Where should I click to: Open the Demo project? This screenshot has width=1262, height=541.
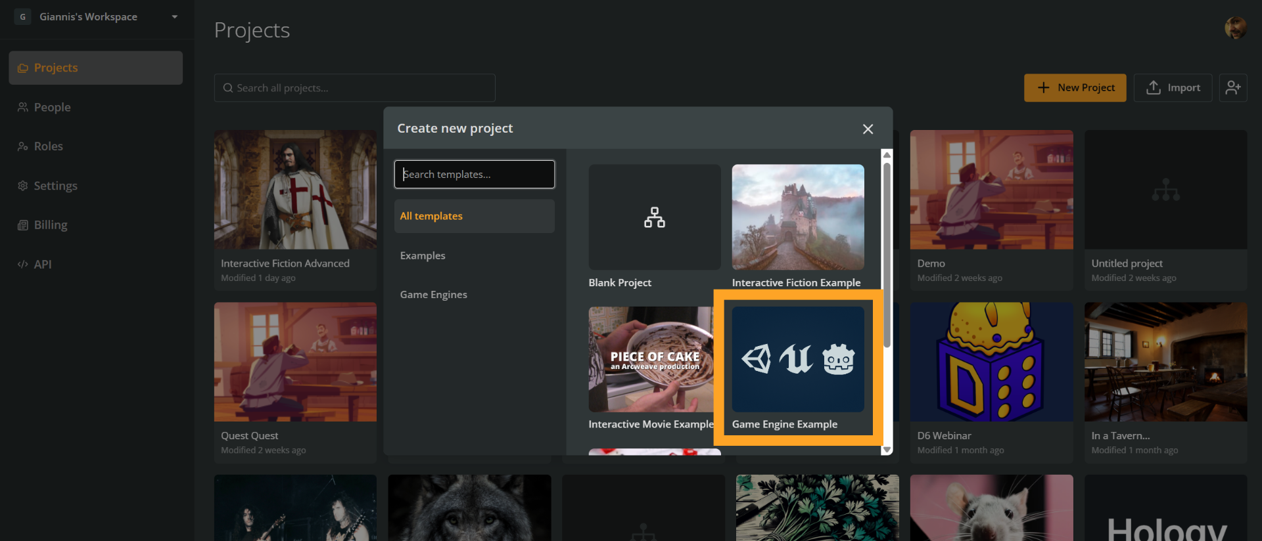[x=992, y=210]
